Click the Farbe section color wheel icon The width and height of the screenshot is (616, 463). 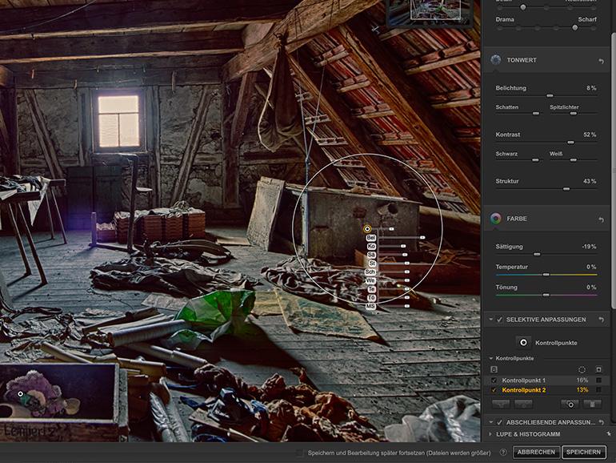coord(495,219)
